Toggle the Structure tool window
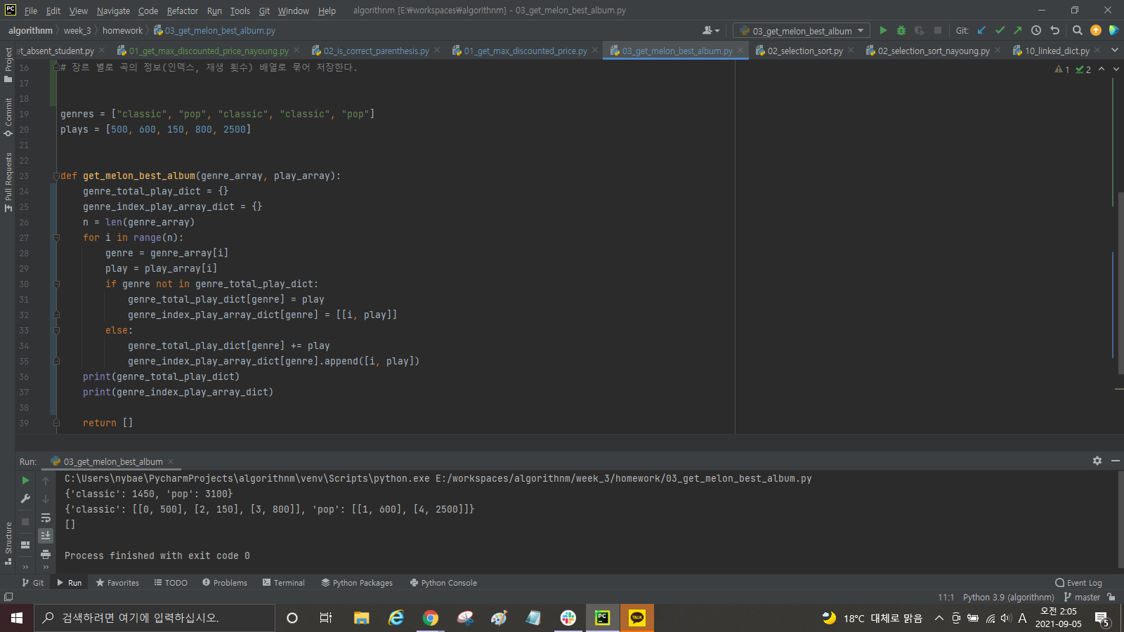This screenshot has height=632, width=1124. [x=8, y=544]
